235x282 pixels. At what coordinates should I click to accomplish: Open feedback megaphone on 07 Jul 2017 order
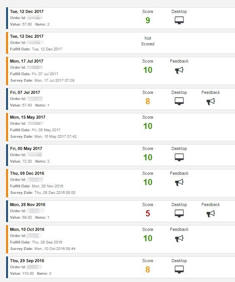tap(211, 102)
